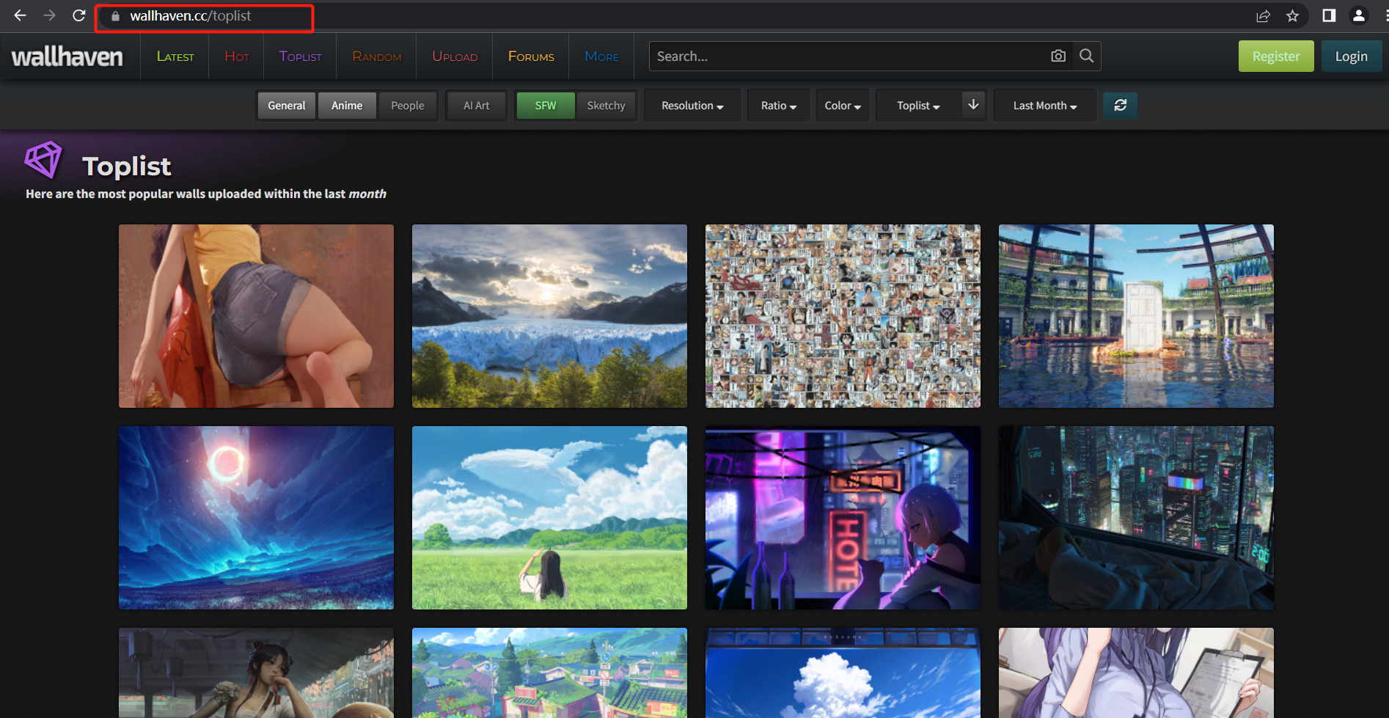1389x718 pixels.
Task: Enable the Sketchy purity filter
Action: click(x=606, y=106)
